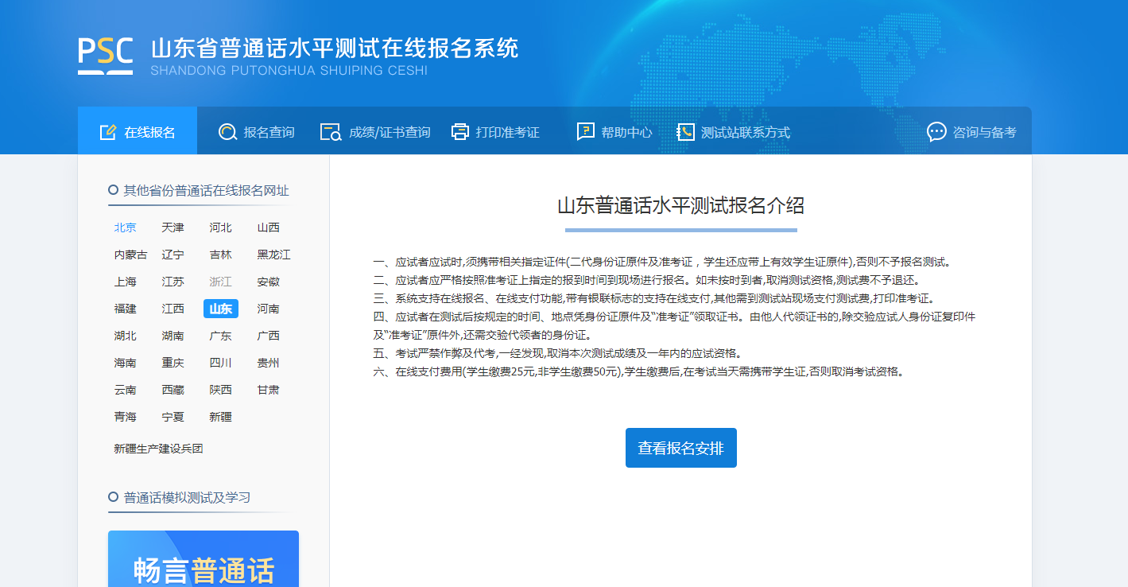Click the 帮助中心 menu item
The width and height of the screenshot is (1128, 587).
point(626,132)
